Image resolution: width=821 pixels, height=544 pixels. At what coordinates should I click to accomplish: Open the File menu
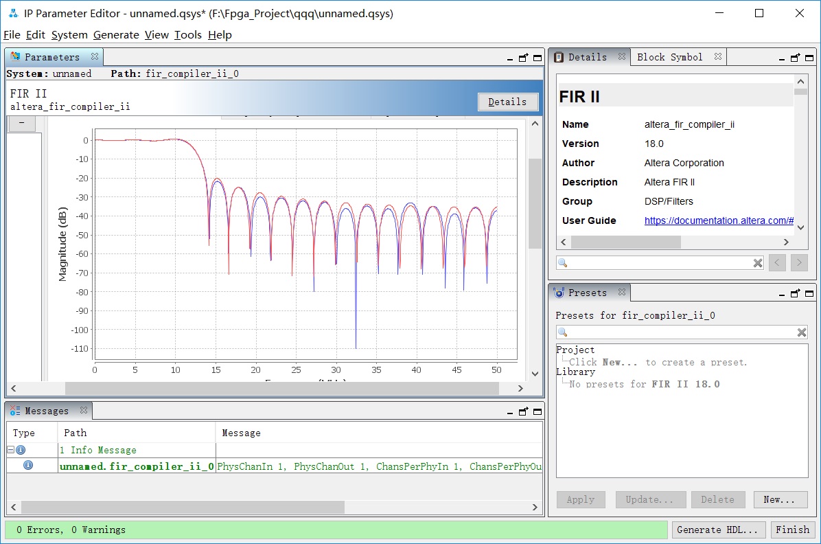(x=12, y=34)
